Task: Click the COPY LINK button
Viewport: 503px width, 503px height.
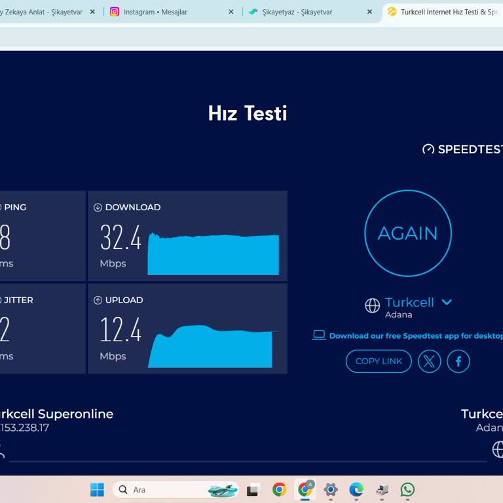Action: (379, 362)
